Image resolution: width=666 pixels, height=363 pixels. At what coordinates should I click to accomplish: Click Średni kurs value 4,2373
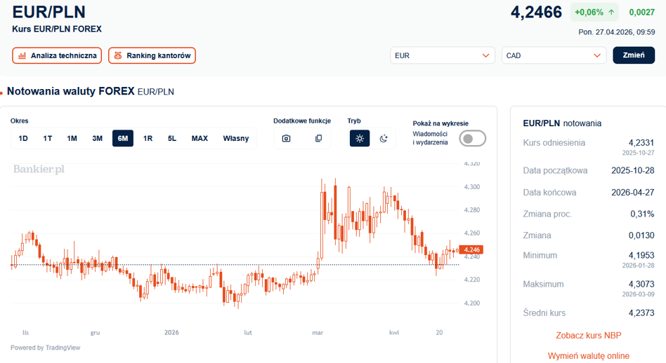pos(641,313)
